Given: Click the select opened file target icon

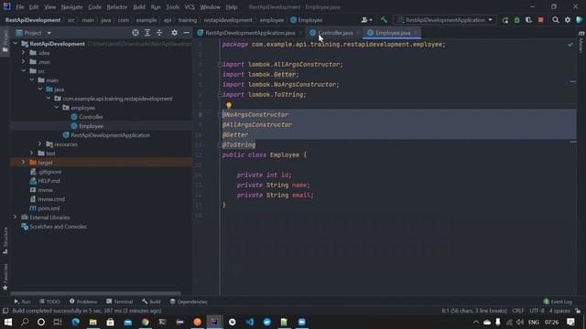Looking at the screenshot, I should click(x=136, y=33).
